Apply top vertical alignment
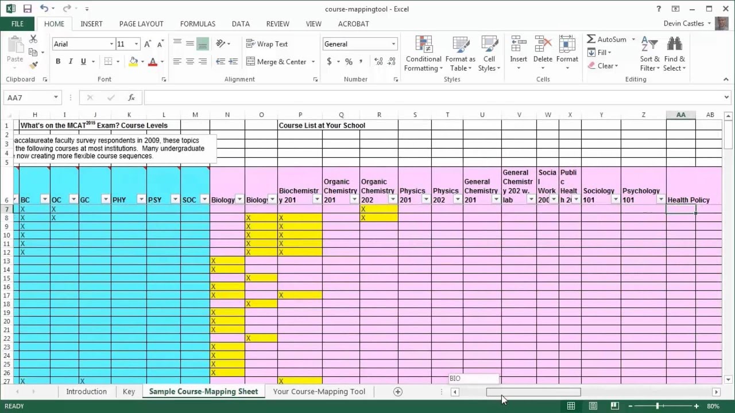Viewport: 735px width, 413px height. [x=177, y=44]
